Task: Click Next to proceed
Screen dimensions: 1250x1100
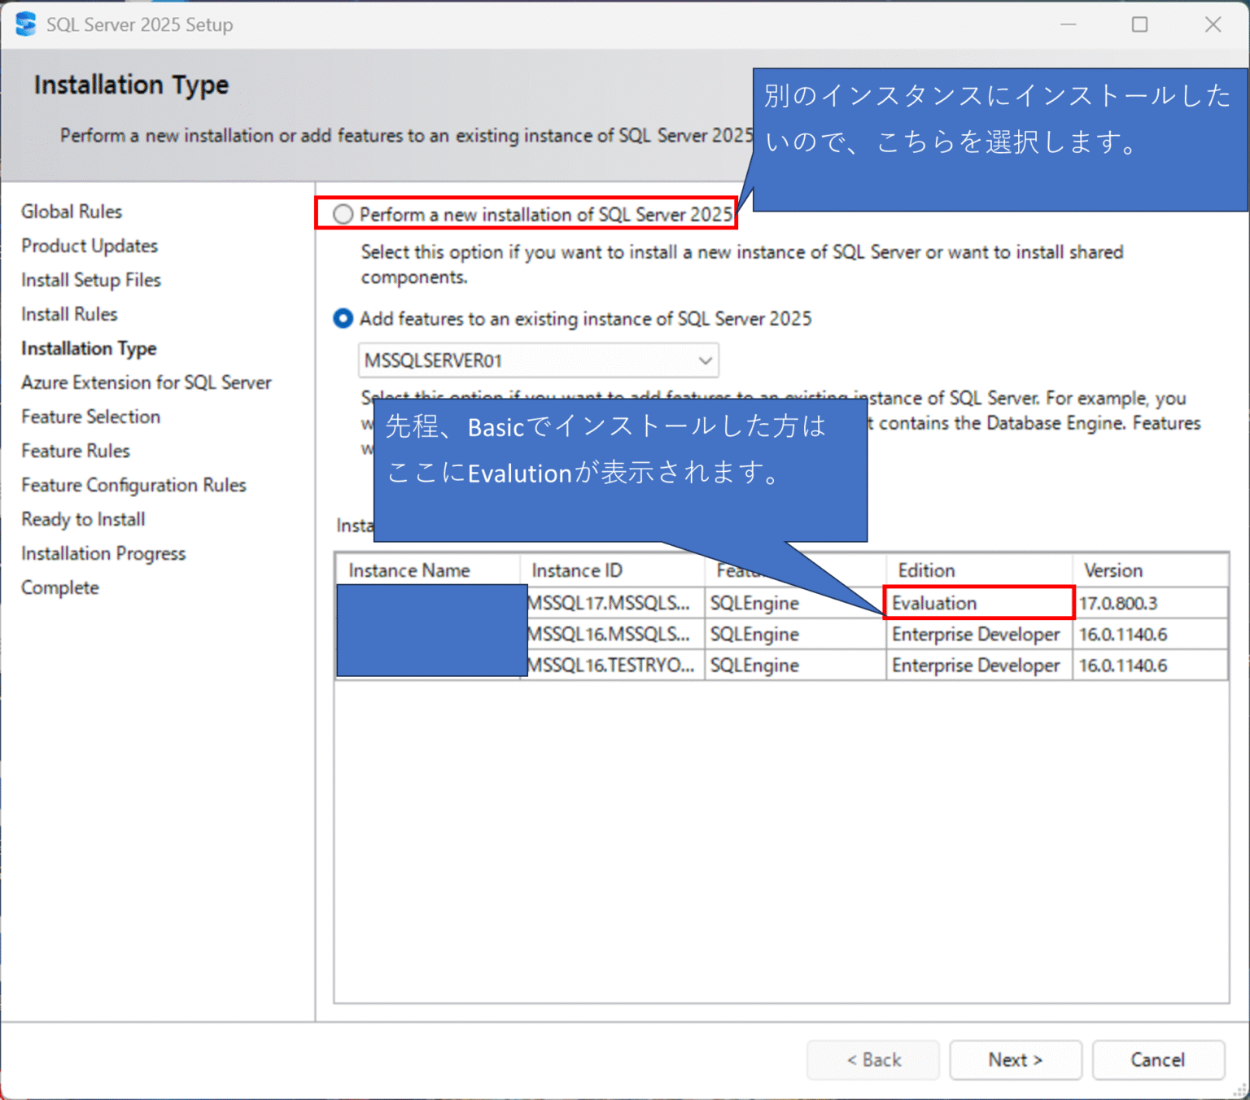Action: tap(1015, 1059)
